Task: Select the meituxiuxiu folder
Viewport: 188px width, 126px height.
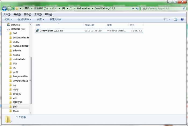Action: (x=17, y=59)
